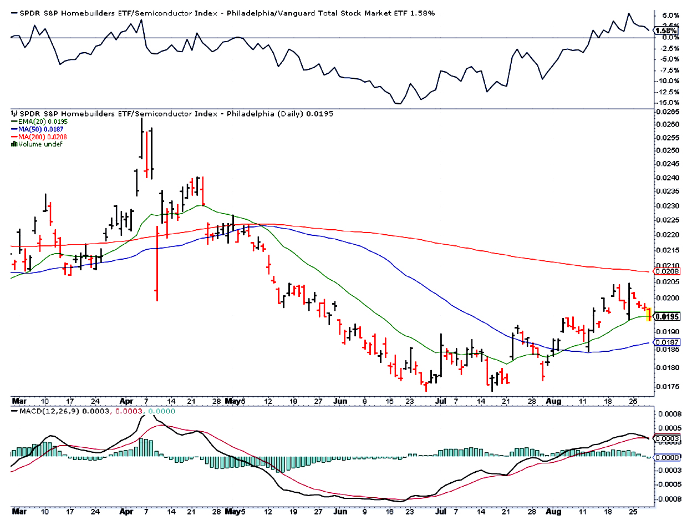Click the Jul month marker on main date axis
The height and width of the screenshot is (520, 692).
[441, 400]
